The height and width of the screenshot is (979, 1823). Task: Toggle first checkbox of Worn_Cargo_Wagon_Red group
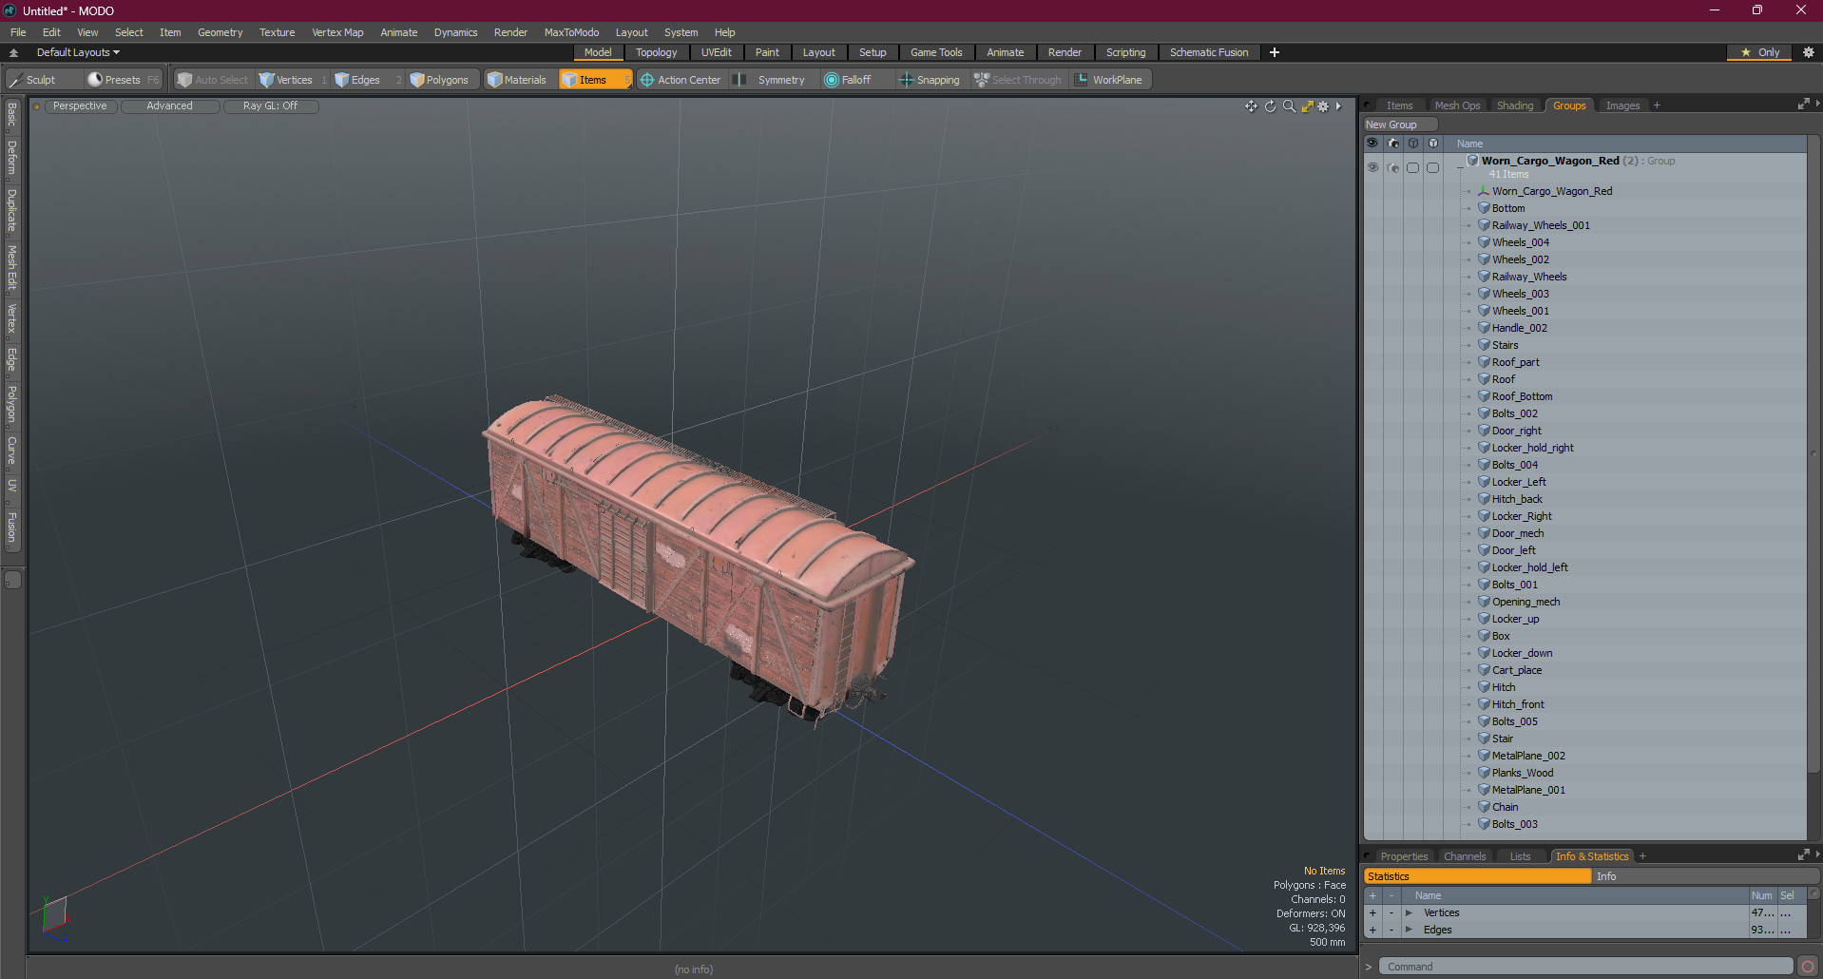coord(1413,167)
